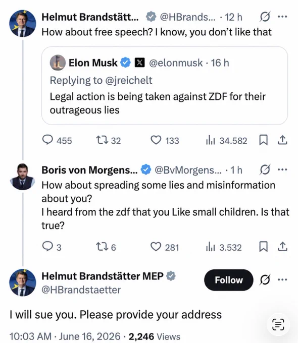The height and width of the screenshot is (343, 298).
Task: Bookmark Boris von Morgens' tweet
Action: (263, 247)
